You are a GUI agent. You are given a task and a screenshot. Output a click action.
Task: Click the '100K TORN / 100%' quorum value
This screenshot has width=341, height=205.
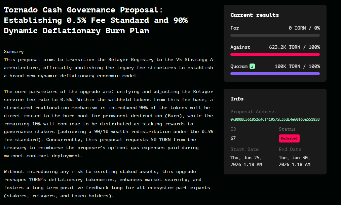tap(297, 66)
